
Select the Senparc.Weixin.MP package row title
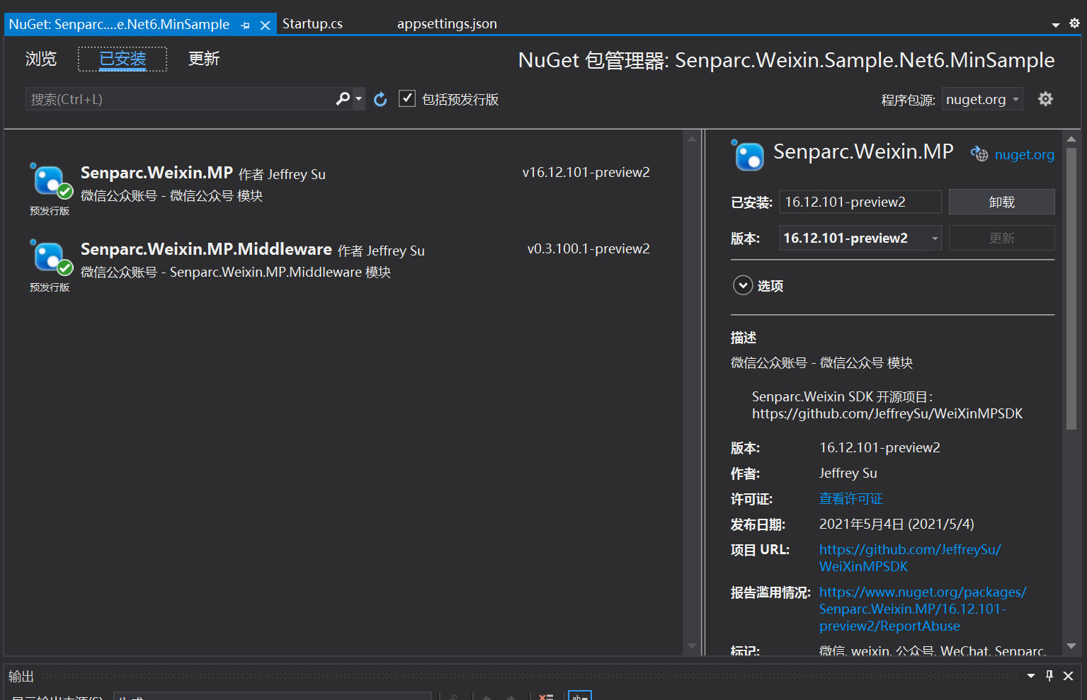coord(156,173)
